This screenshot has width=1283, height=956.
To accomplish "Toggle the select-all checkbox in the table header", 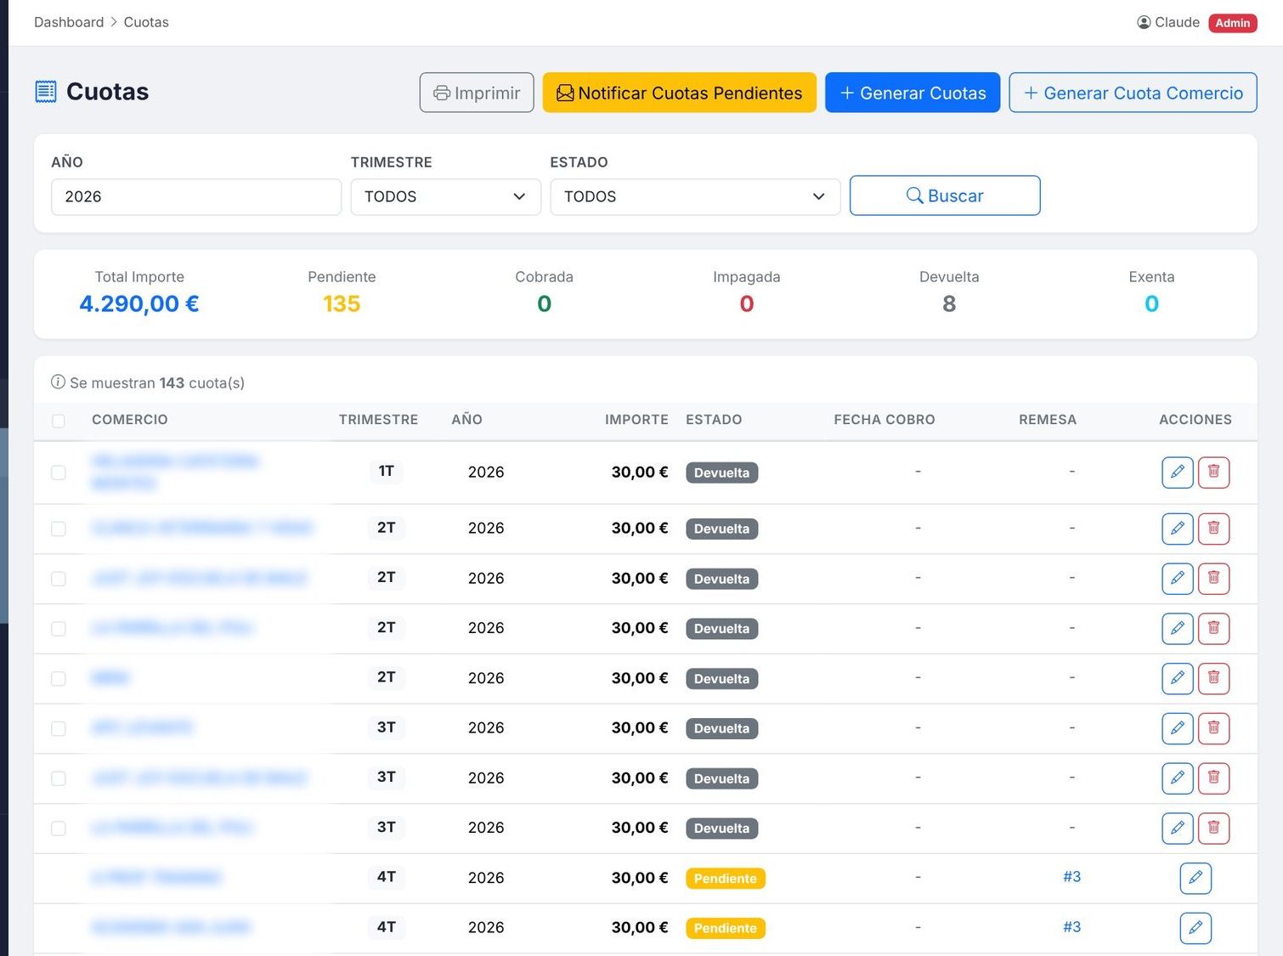I will (x=59, y=421).
